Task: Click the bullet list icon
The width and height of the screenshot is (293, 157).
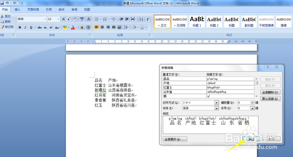Action: tap(97, 19)
